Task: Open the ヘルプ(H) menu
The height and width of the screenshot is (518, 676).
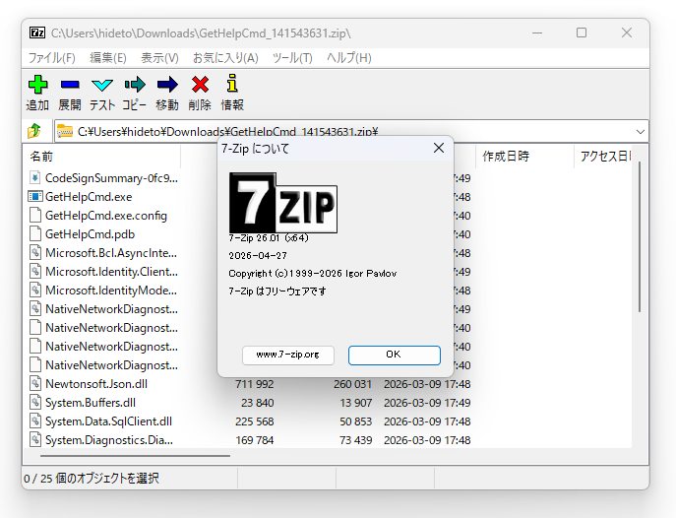Action: (x=348, y=58)
